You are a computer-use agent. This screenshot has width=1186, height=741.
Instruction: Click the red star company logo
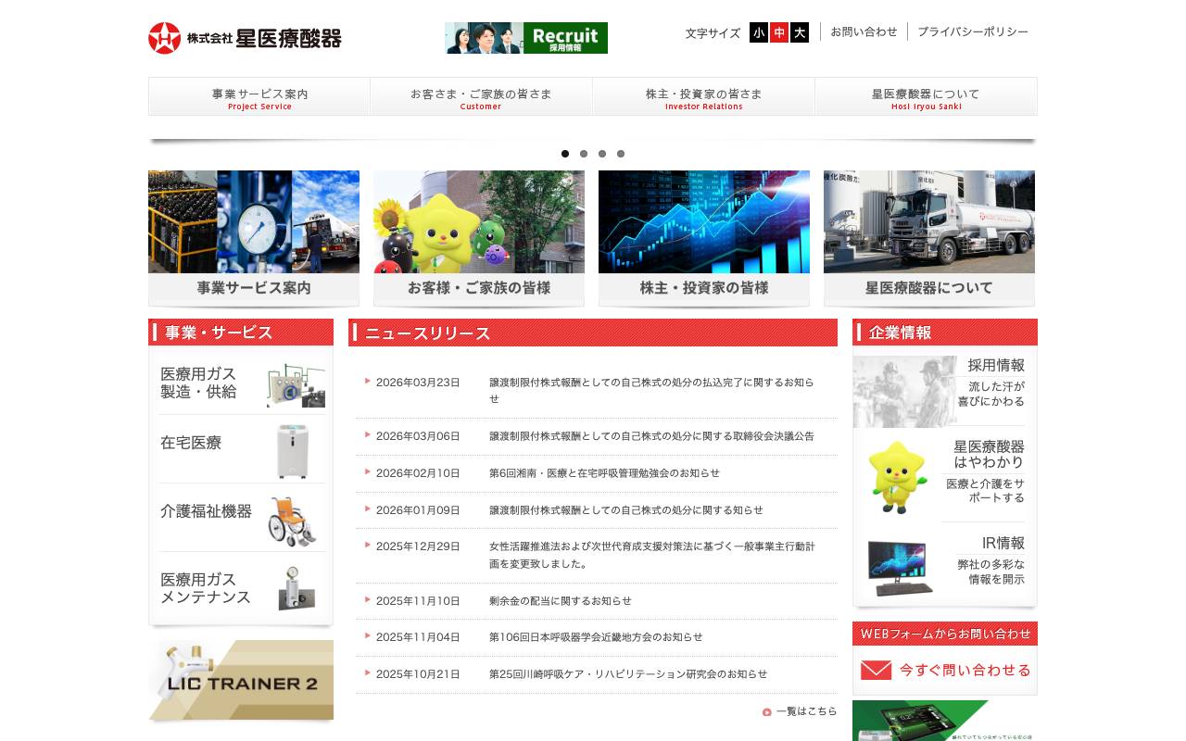(x=163, y=37)
